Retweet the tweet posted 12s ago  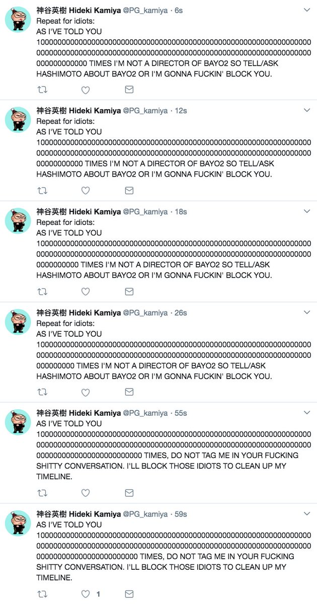click(x=43, y=191)
